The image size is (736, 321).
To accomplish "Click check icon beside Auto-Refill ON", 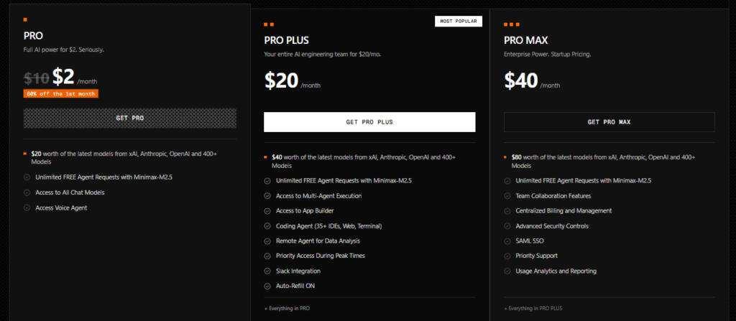I will [267, 286].
